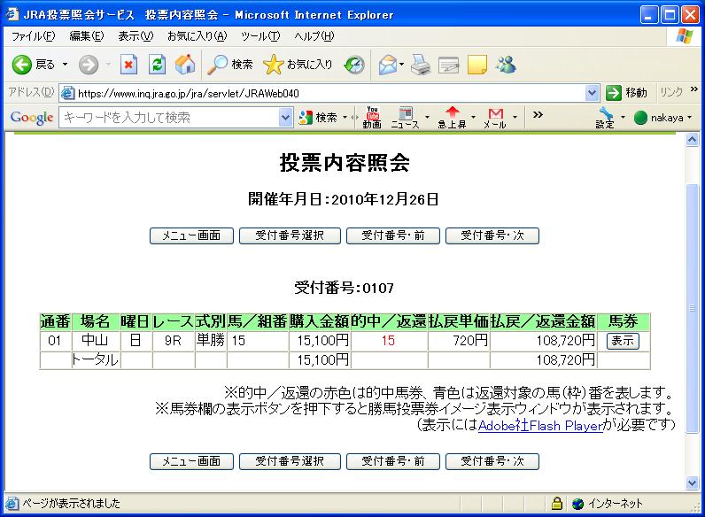Expand Google toolbar overflow chevron
This screenshot has width=705, height=517.
tap(538, 115)
